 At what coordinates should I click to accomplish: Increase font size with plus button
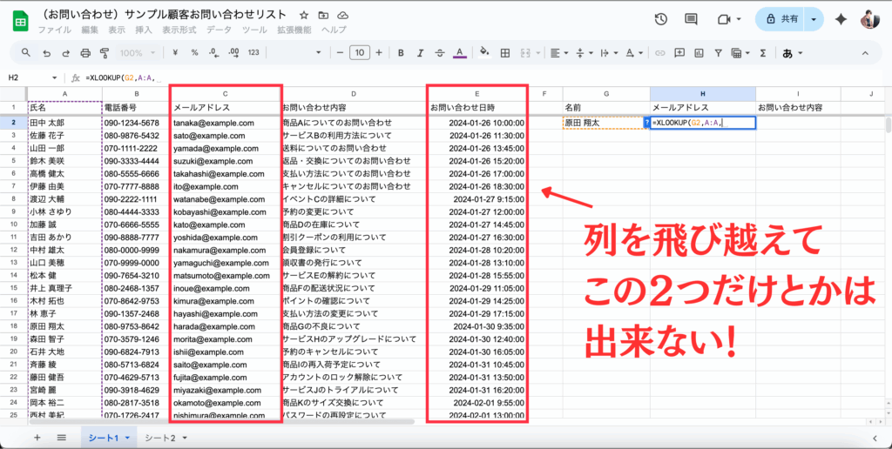coord(379,53)
